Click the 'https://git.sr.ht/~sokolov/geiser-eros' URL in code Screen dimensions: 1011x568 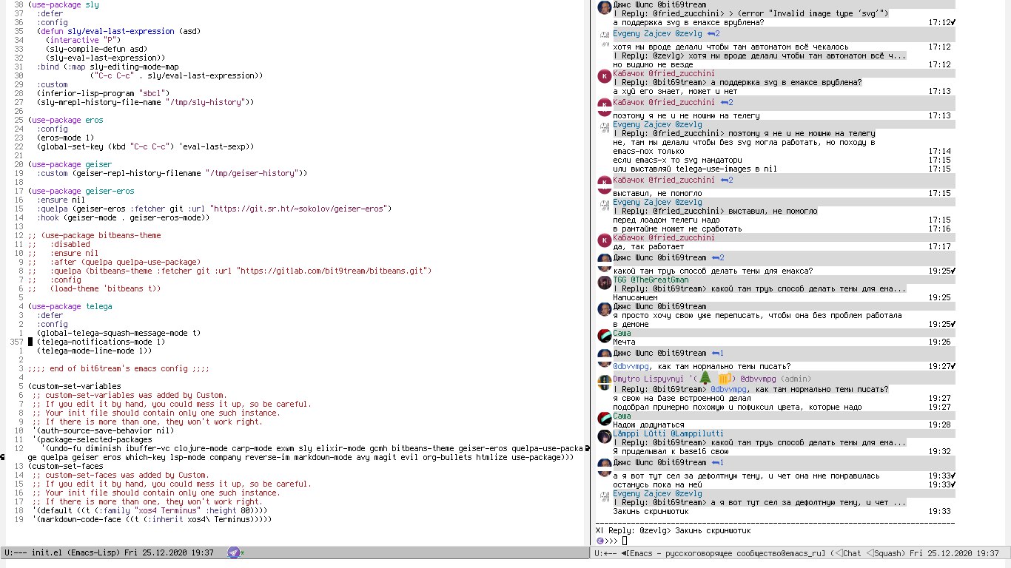click(299, 209)
